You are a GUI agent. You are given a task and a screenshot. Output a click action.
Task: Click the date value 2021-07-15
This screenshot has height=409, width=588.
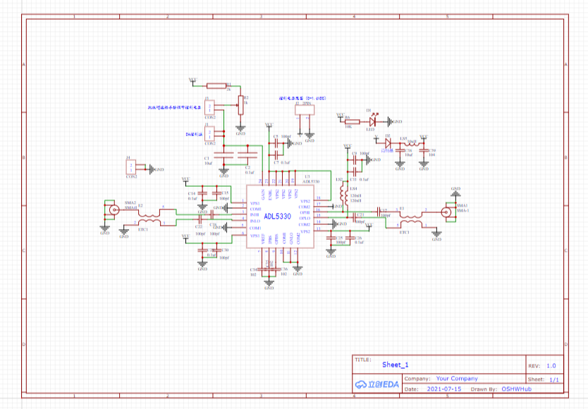(444, 389)
